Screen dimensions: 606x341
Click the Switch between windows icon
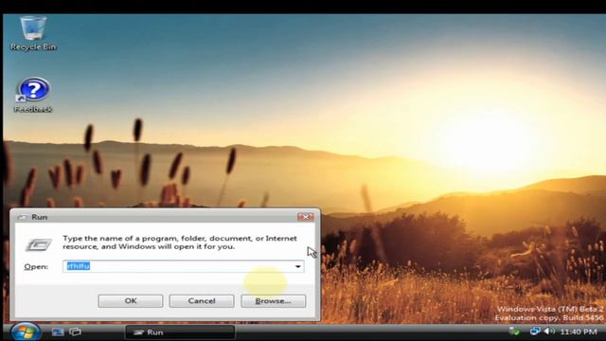75,332
